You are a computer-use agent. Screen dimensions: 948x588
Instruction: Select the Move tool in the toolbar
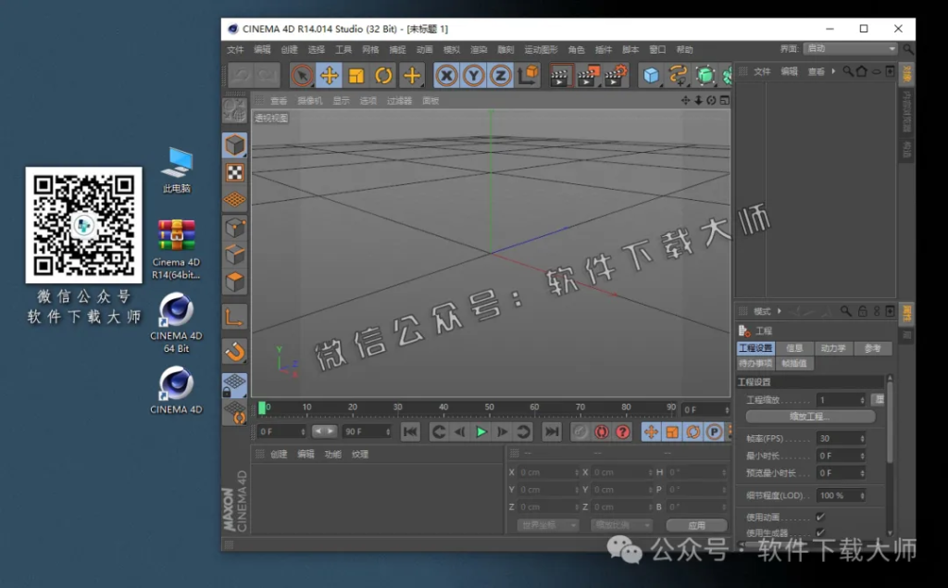click(331, 75)
